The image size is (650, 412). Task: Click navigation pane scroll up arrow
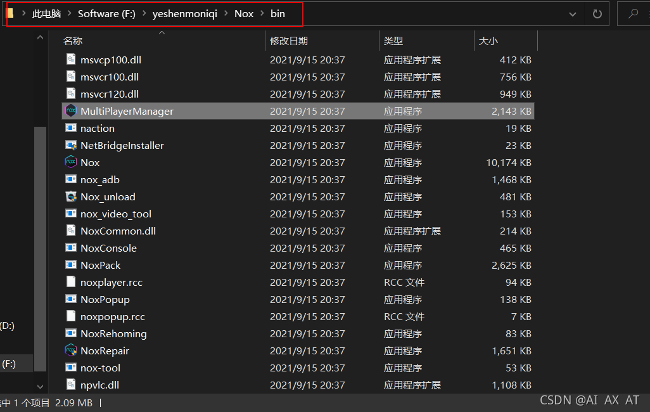coord(40,37)
